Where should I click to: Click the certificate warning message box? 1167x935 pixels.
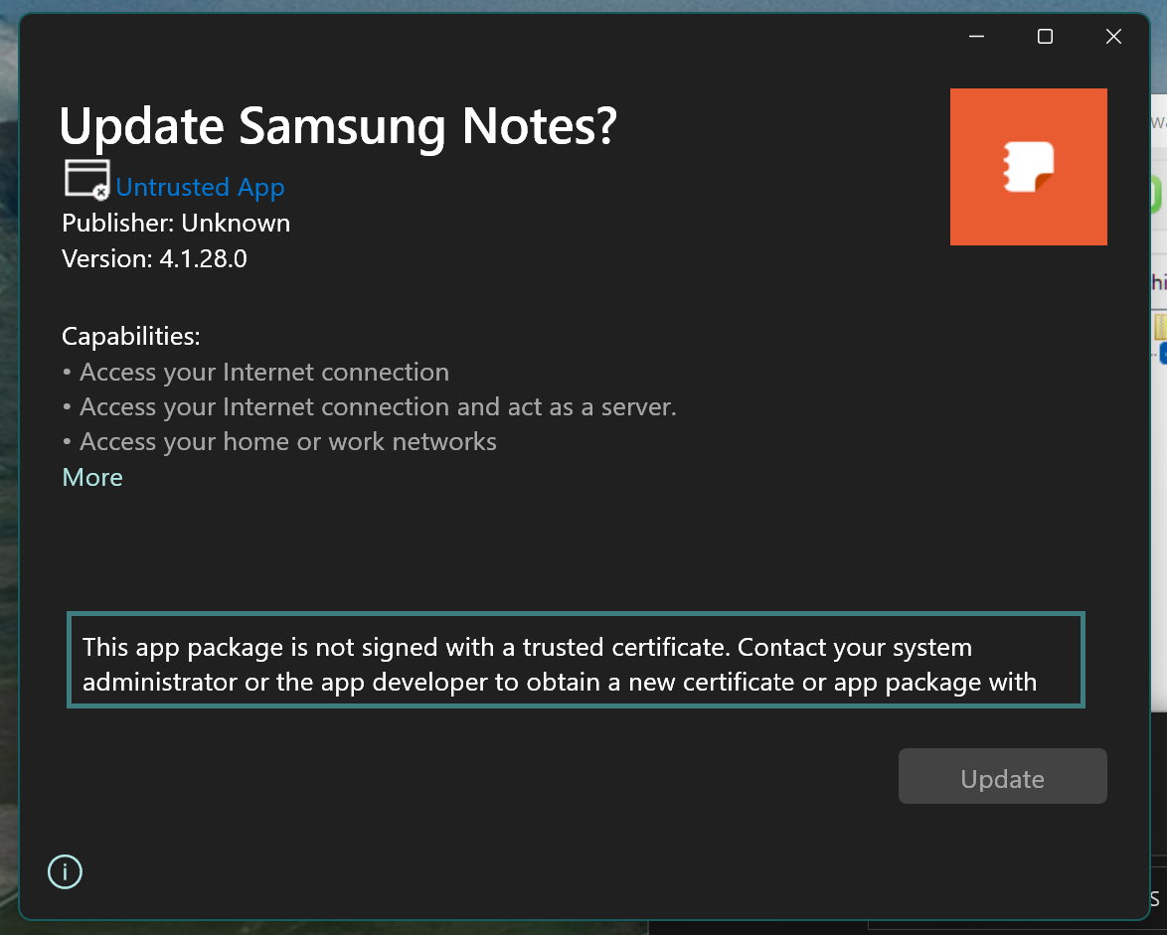pyautogui.click(x=576, y=660)
